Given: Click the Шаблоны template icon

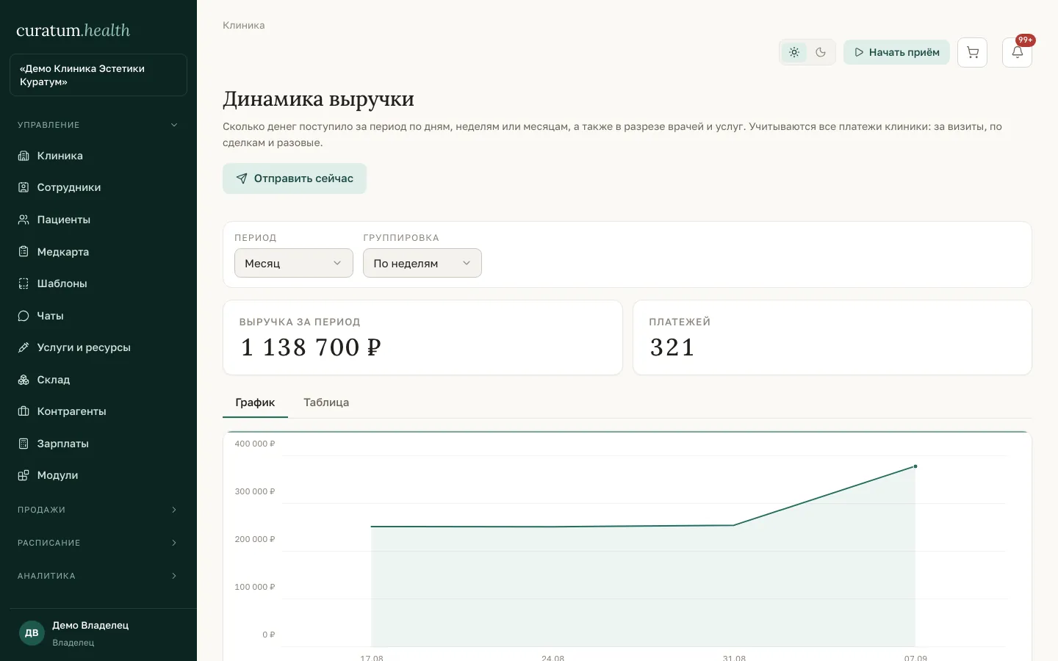Looking at the screenshot, I should point(24,283).
